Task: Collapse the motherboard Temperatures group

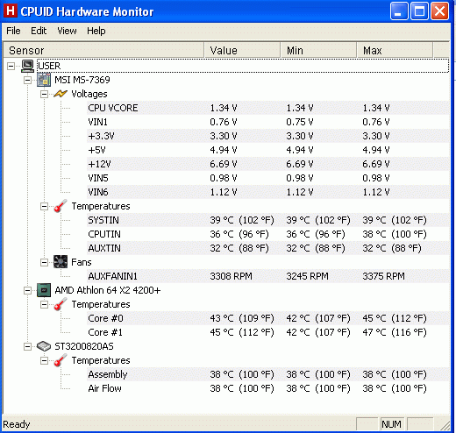Action: (44, 206)
